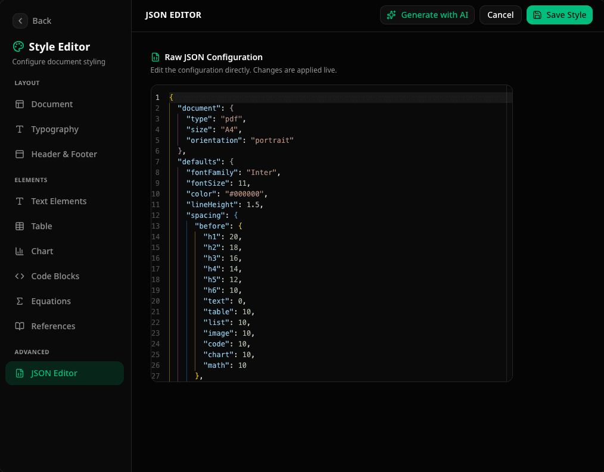The image size is (604, 472).
Task: Click Save Style button text
Action: (566, 15)
